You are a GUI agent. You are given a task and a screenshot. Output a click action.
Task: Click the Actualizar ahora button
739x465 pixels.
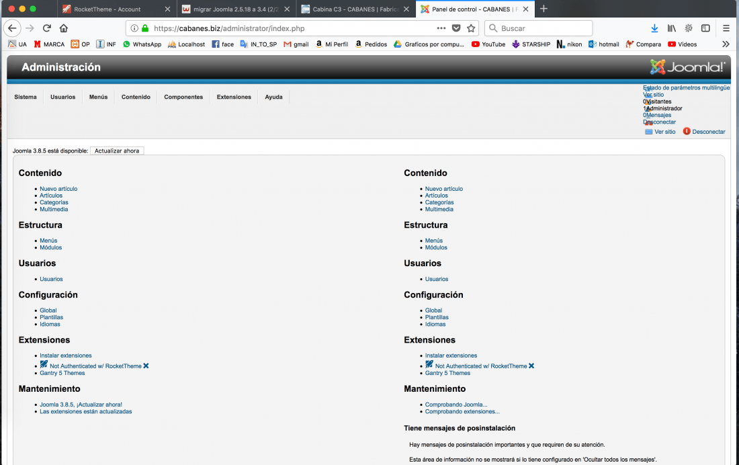coord(117,151)
